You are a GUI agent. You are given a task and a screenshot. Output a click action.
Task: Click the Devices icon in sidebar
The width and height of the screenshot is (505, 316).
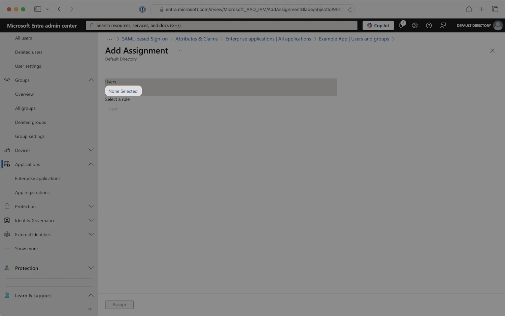7,150
